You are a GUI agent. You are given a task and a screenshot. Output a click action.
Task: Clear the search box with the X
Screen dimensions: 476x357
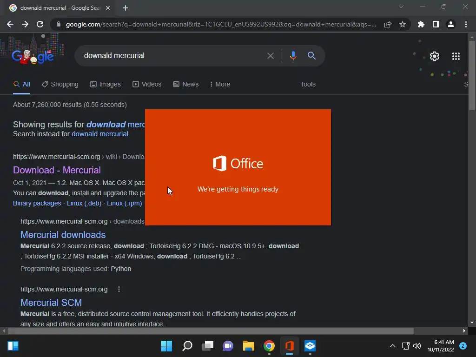[270, 56]
